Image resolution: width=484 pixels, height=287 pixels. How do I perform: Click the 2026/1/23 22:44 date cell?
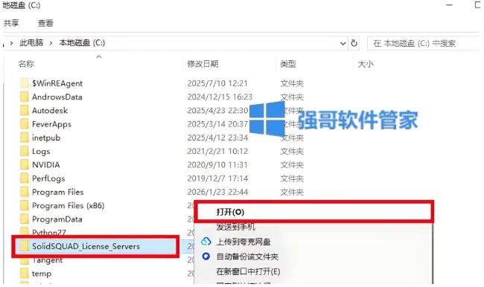tap(217, 192)
